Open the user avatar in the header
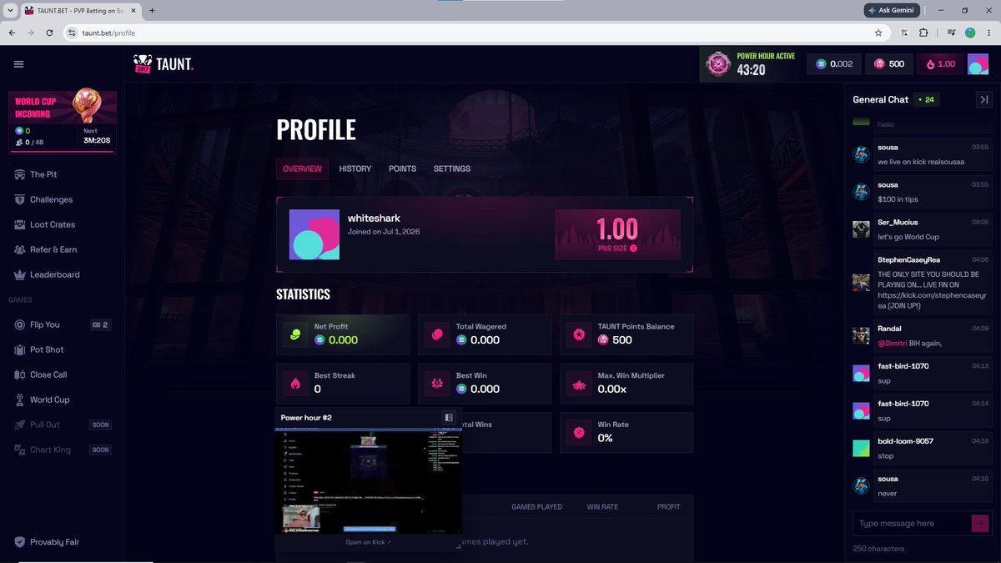The height and width of the screenshot is (563, 1001). [978, 64]
